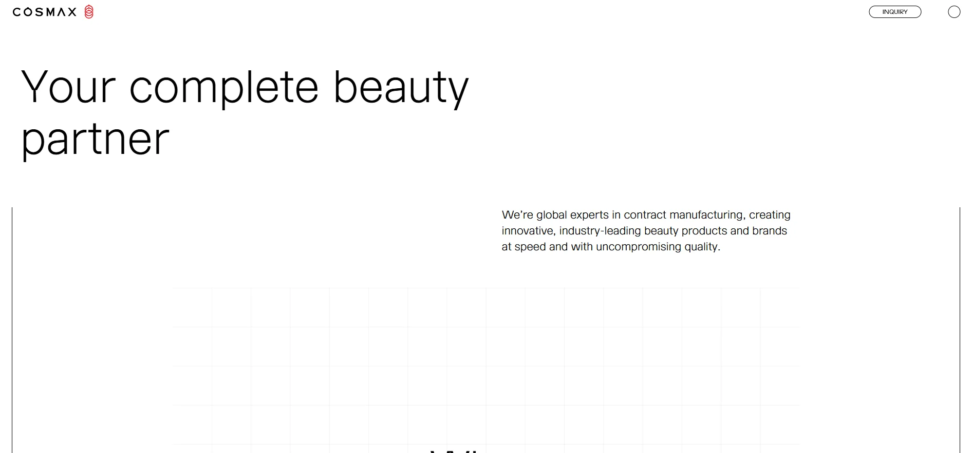This screenshot has height=453, width=972.
Task: Click the paragraph starting 'We're global experts'
Action: pos(646,231)
